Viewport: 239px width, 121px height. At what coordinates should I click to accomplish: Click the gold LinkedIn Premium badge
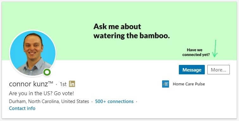pyautogui.click(x=72, y=84)
